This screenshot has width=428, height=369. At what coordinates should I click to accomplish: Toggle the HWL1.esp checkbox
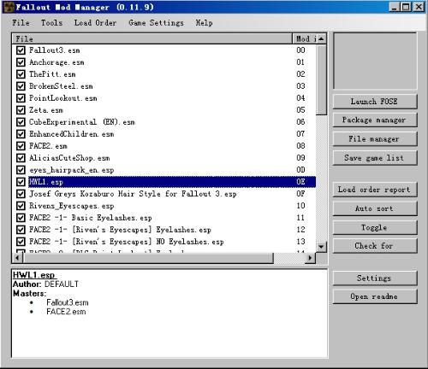[21, 182]
